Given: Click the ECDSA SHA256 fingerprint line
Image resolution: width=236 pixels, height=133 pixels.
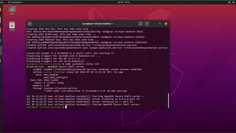Looking at the screenshot, I should 85,37.
